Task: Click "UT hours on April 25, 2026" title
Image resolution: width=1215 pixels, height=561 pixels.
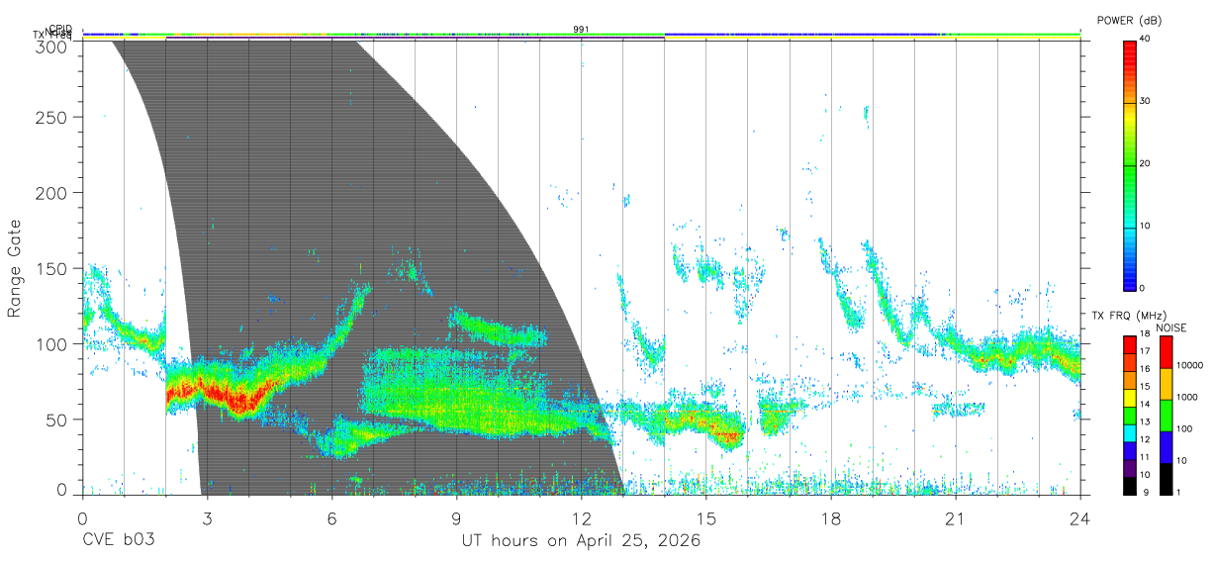Action: tap(581, 542)
